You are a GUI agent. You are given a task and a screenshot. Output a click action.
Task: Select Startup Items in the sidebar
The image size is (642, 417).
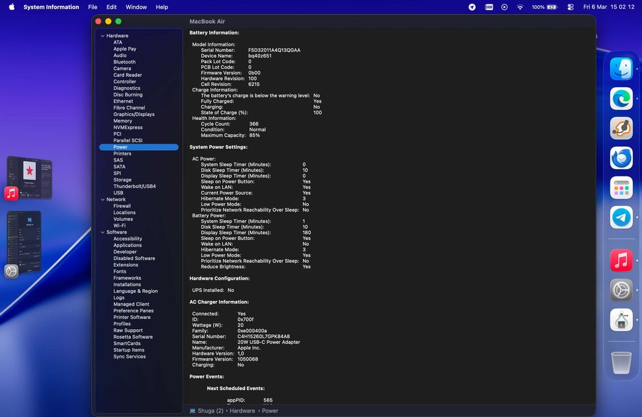pyautogui.click(x=128, y=350)
